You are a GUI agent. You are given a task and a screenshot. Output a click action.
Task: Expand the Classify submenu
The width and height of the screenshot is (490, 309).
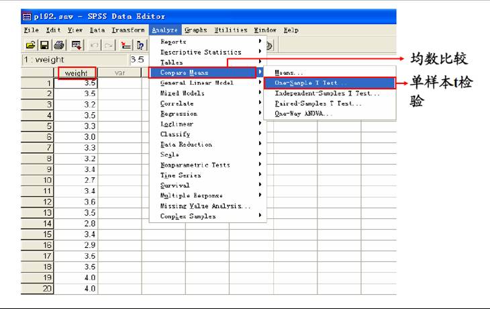click(208, 134)
